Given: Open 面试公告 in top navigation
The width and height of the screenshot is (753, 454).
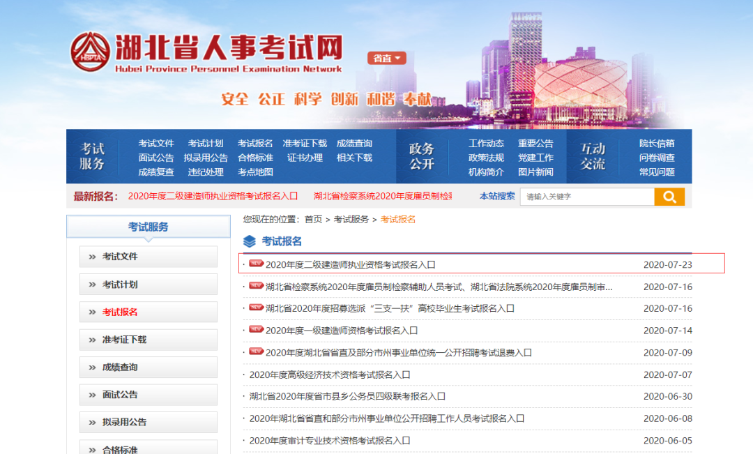Looking at the screenshot, I should (156, 158).
